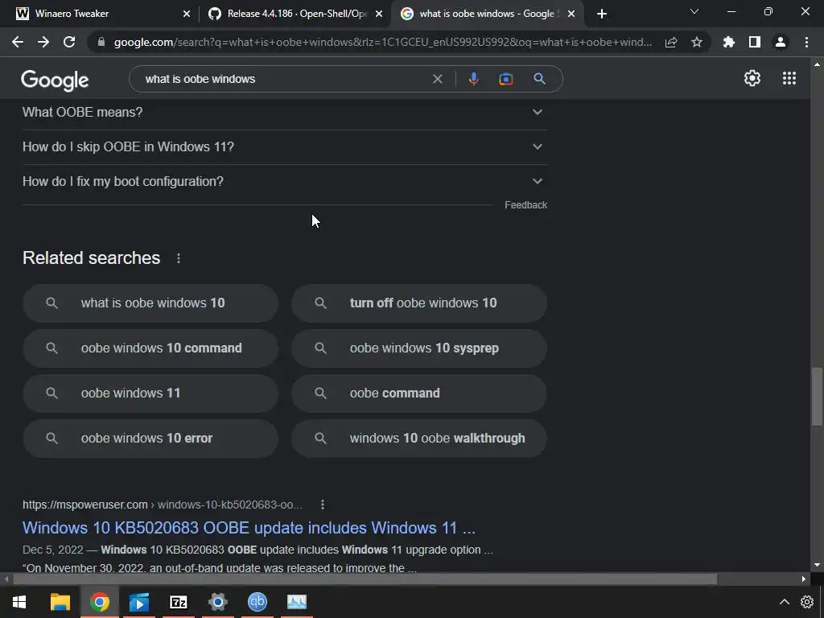Switch to Open-Shell Release 4.4.186 tab
This screenshot has width=824, height=618.
point(296,14)
